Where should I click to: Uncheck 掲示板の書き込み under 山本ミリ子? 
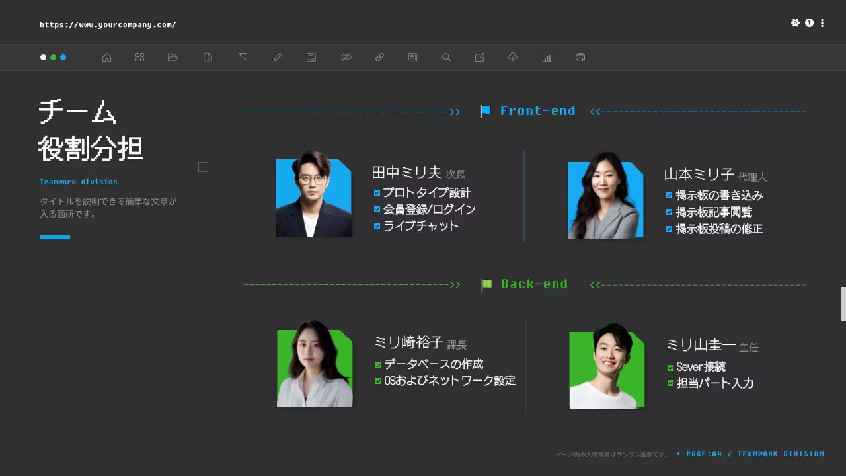[669, 196]
